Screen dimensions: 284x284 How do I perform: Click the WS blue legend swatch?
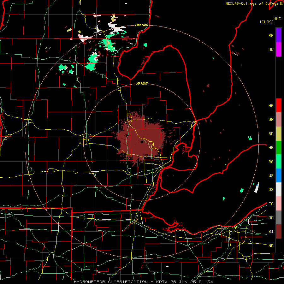tap(279, 175)
